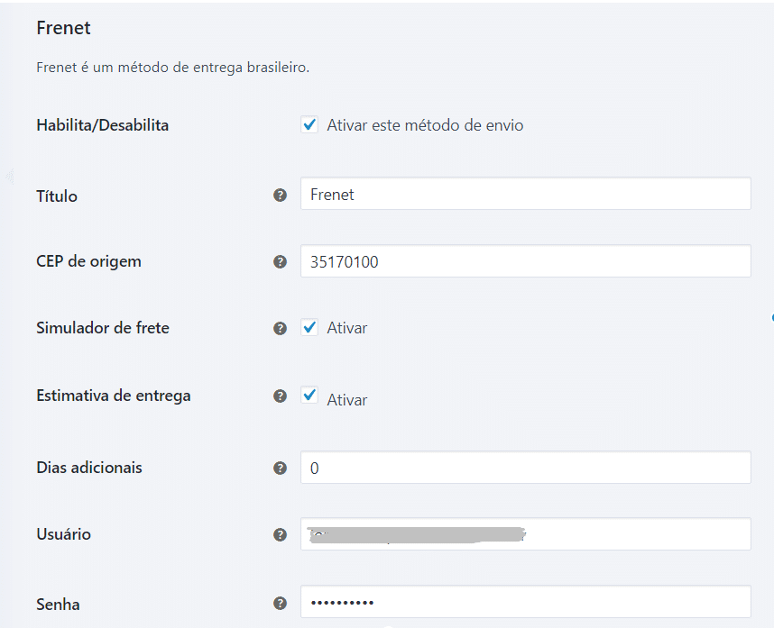This screenshot has height=628, width=774.
Task: Click the help icon next to Senha
Action: point(280,604)
